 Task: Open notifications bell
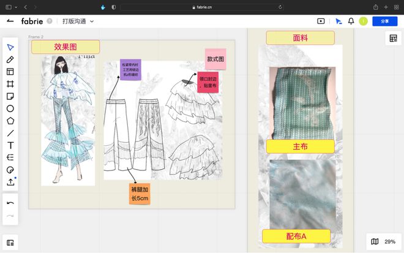pyautogui.click(x=351, y=21)
